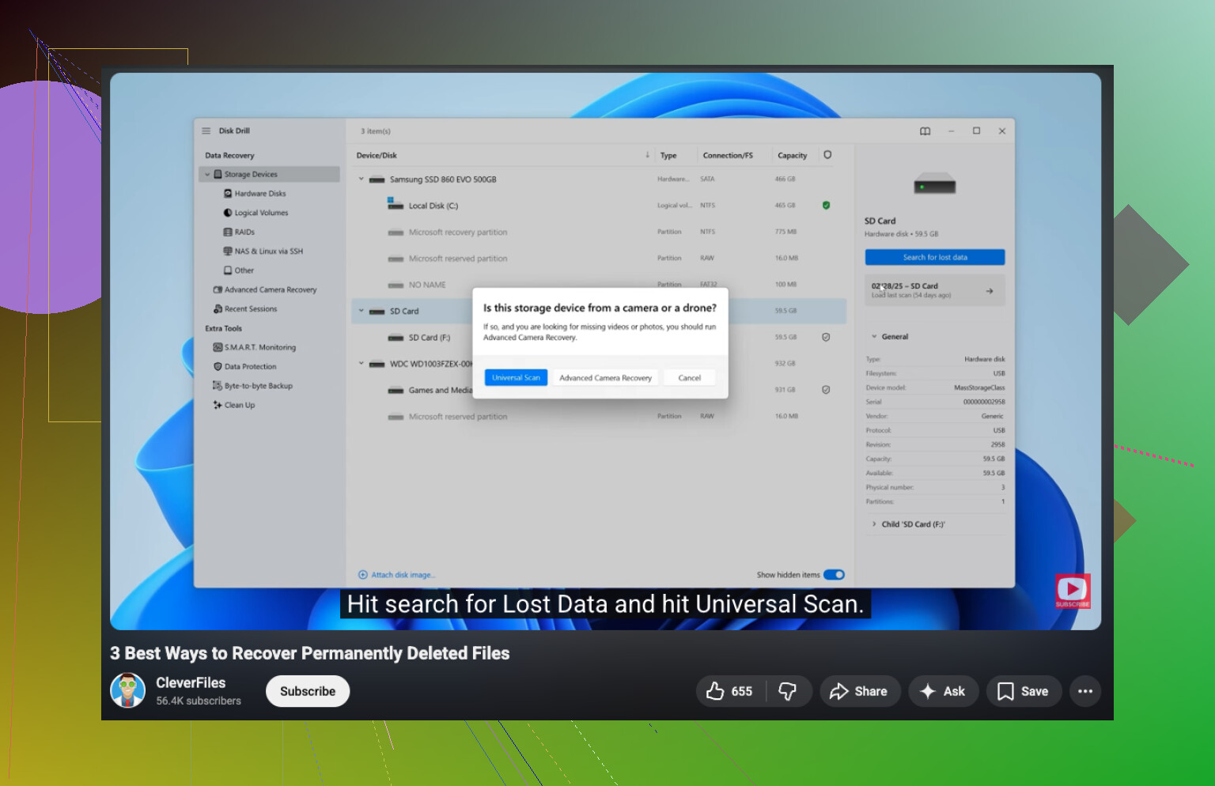The height and width of the screenshot is (786, 1215).
Task: Click the shield icon on SD Card (F:) row
Action: click(x=826, y=338)
